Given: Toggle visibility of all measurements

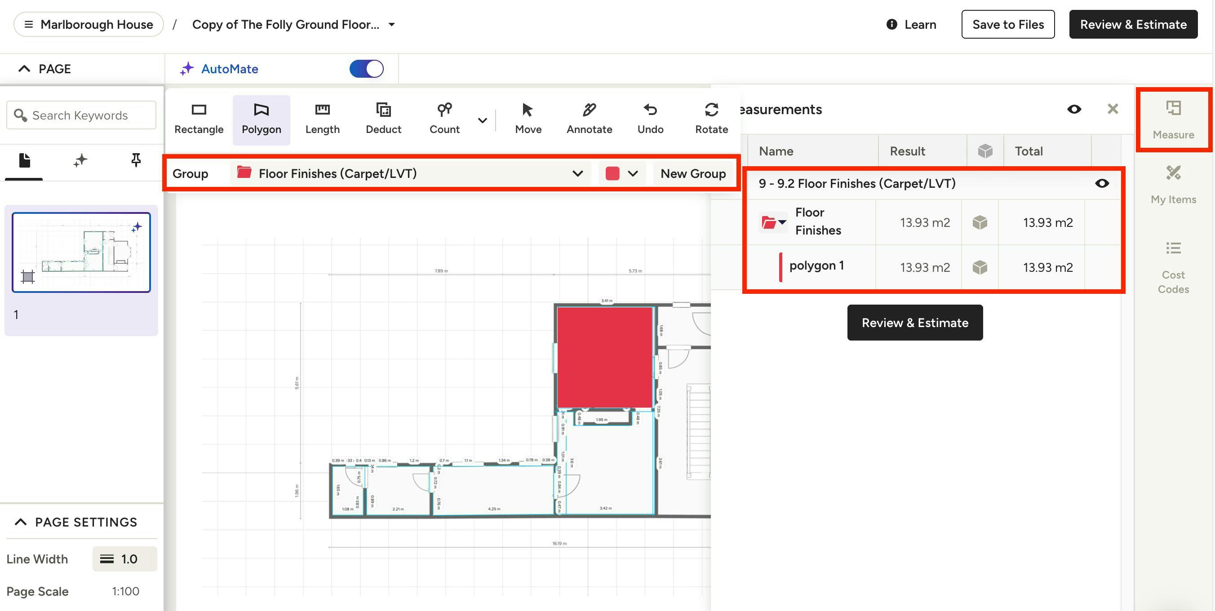Looking at the screenshot, I should (1074, 109).
